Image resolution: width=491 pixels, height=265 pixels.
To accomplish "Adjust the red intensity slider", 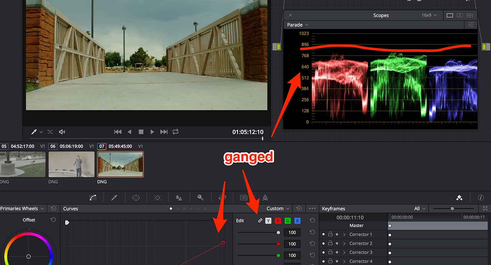I will pos(278,244).
